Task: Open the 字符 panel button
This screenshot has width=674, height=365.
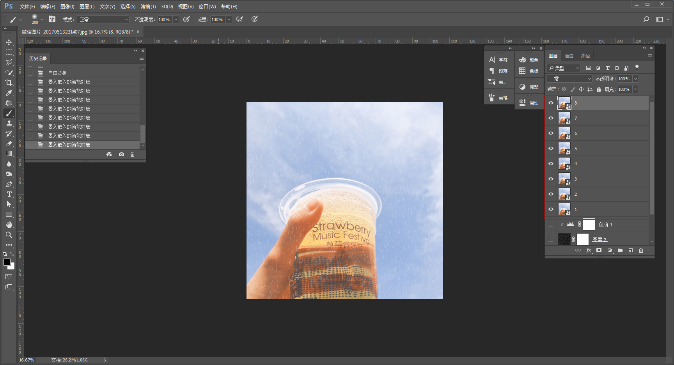Action: click(x=498, y=60)
